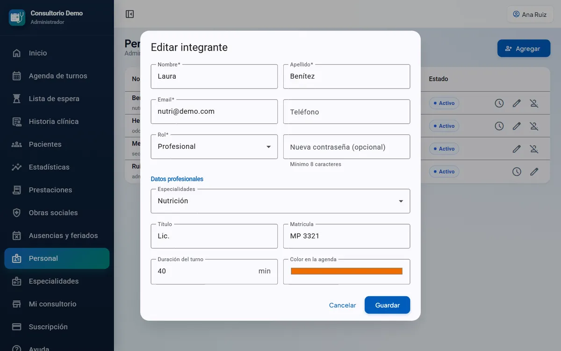The height and width of the screenshot is (351, 561).
Task: Click the people icon for Pacientes
Action: pyautogui.click(x=17, y=144)
